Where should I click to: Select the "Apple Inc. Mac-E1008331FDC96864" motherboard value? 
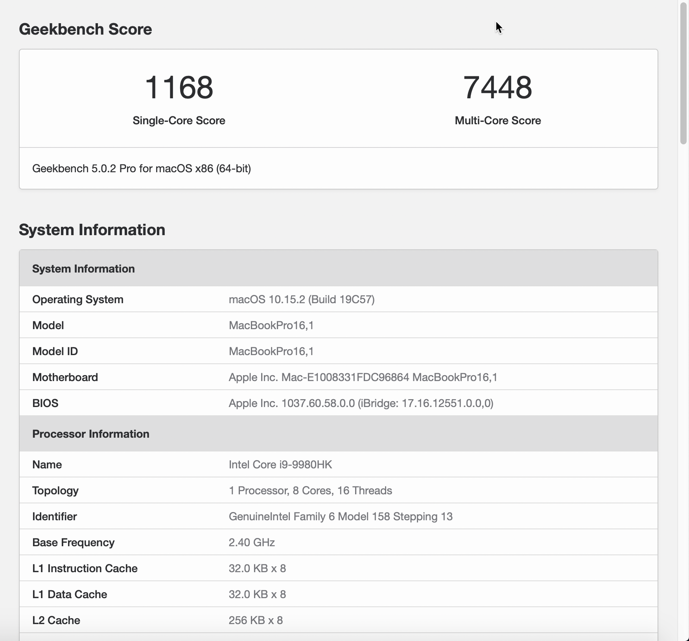click(x=363, y=378)
